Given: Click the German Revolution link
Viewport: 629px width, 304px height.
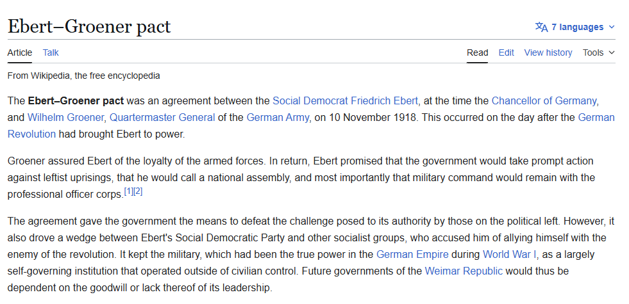Looking at the screenshot, I should point(32,134).
